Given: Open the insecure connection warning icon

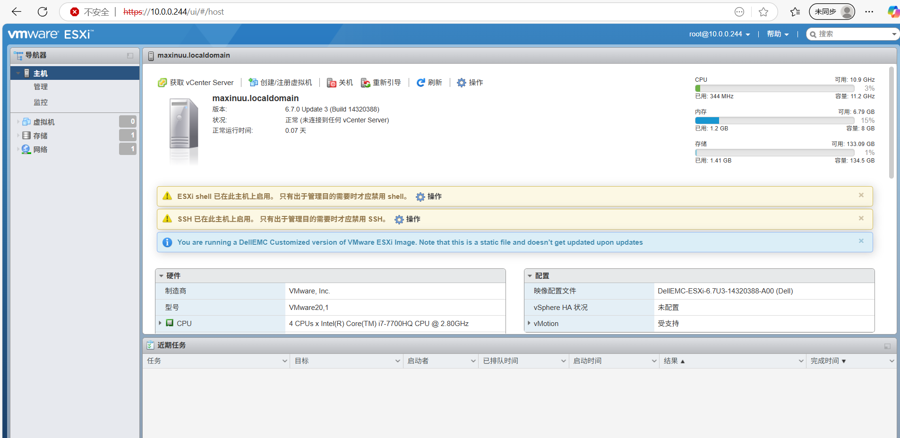Looking at the screenshot, I should 75,12.
